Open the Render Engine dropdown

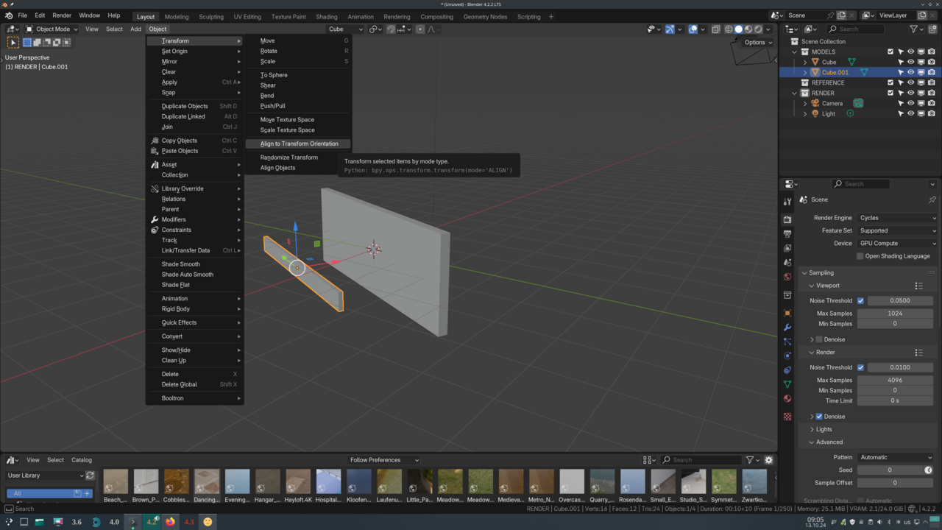(898, 218)
